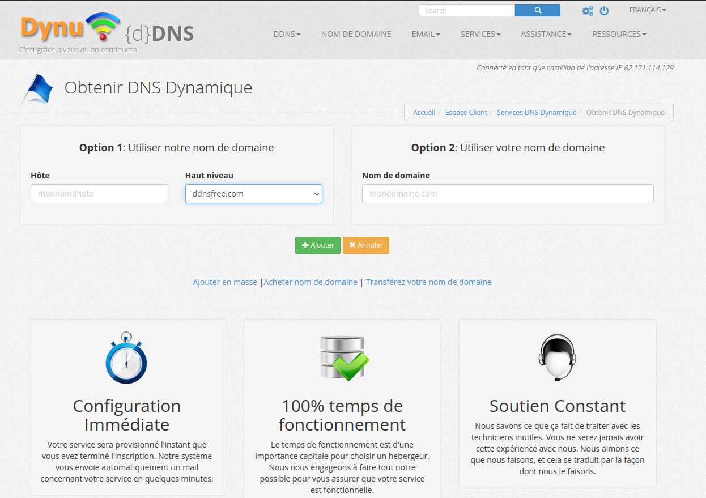
Task: Click the Dynu logo icon
Action: point(107,29)
